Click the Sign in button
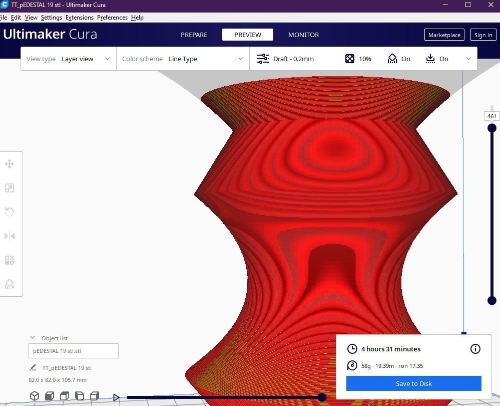 click(483, 35)
